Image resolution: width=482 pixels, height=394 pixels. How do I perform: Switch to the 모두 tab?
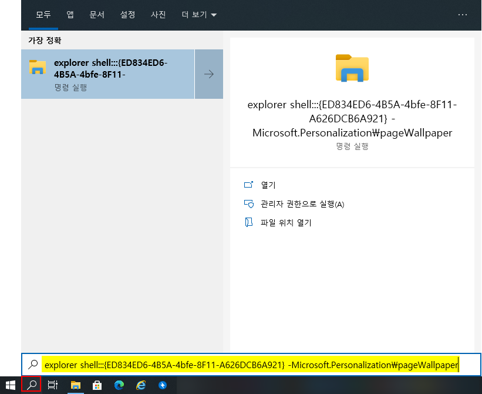click(43, 15)
